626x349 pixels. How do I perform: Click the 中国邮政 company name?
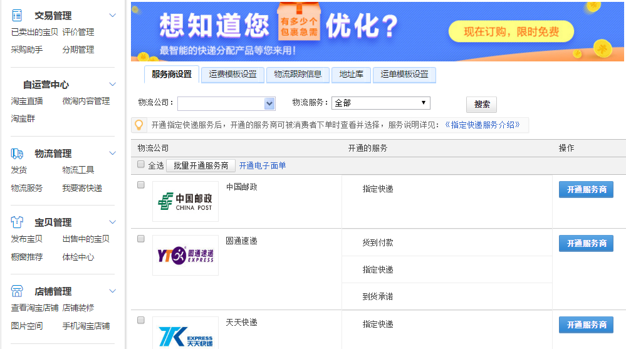point(241,187)
